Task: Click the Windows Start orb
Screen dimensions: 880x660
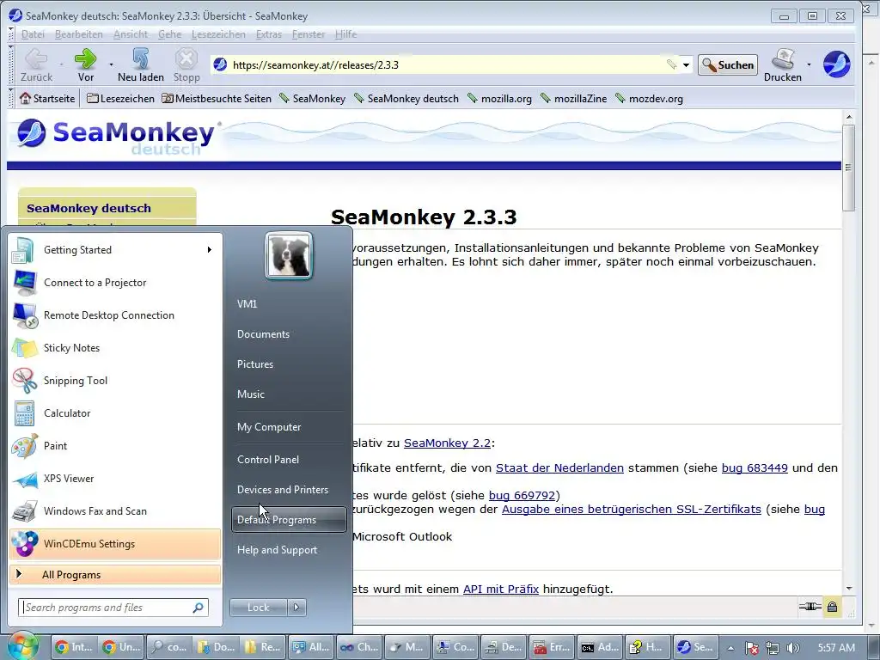Action: (x=22, y=646)
